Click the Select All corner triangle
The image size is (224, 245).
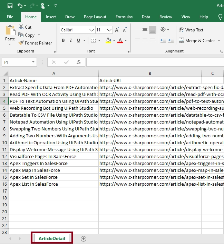point(6,73)
